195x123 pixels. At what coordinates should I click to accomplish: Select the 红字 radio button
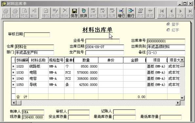[168, 30]
